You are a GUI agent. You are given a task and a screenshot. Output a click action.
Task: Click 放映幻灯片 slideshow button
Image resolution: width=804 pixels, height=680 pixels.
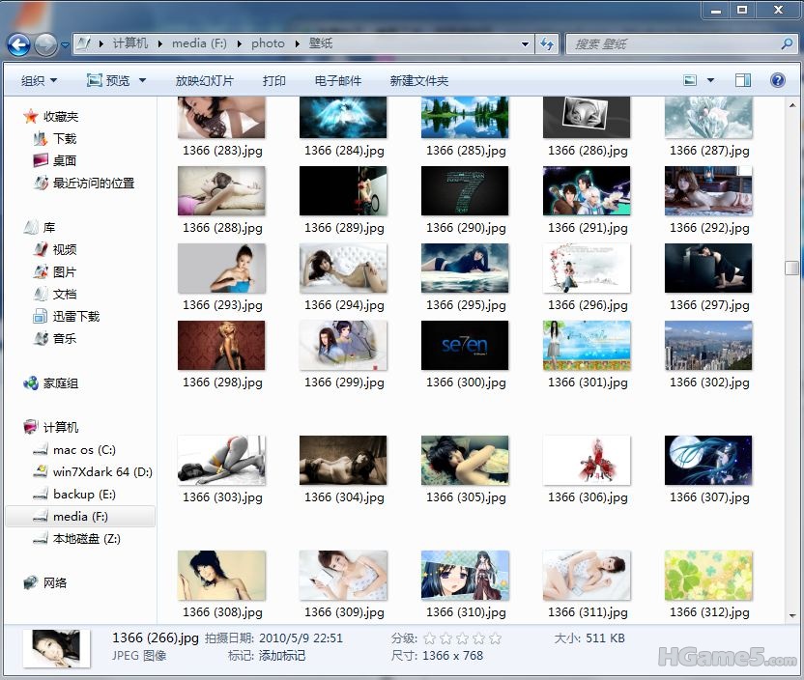click(x=204, y=81)
